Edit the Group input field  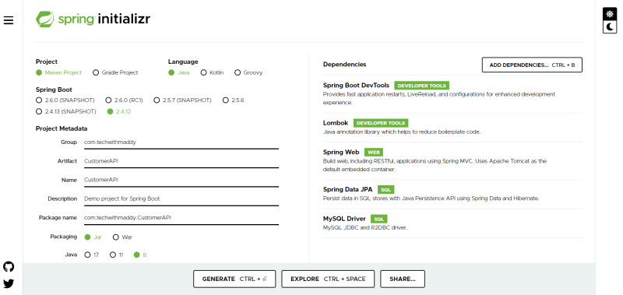(x=181, y=142)
